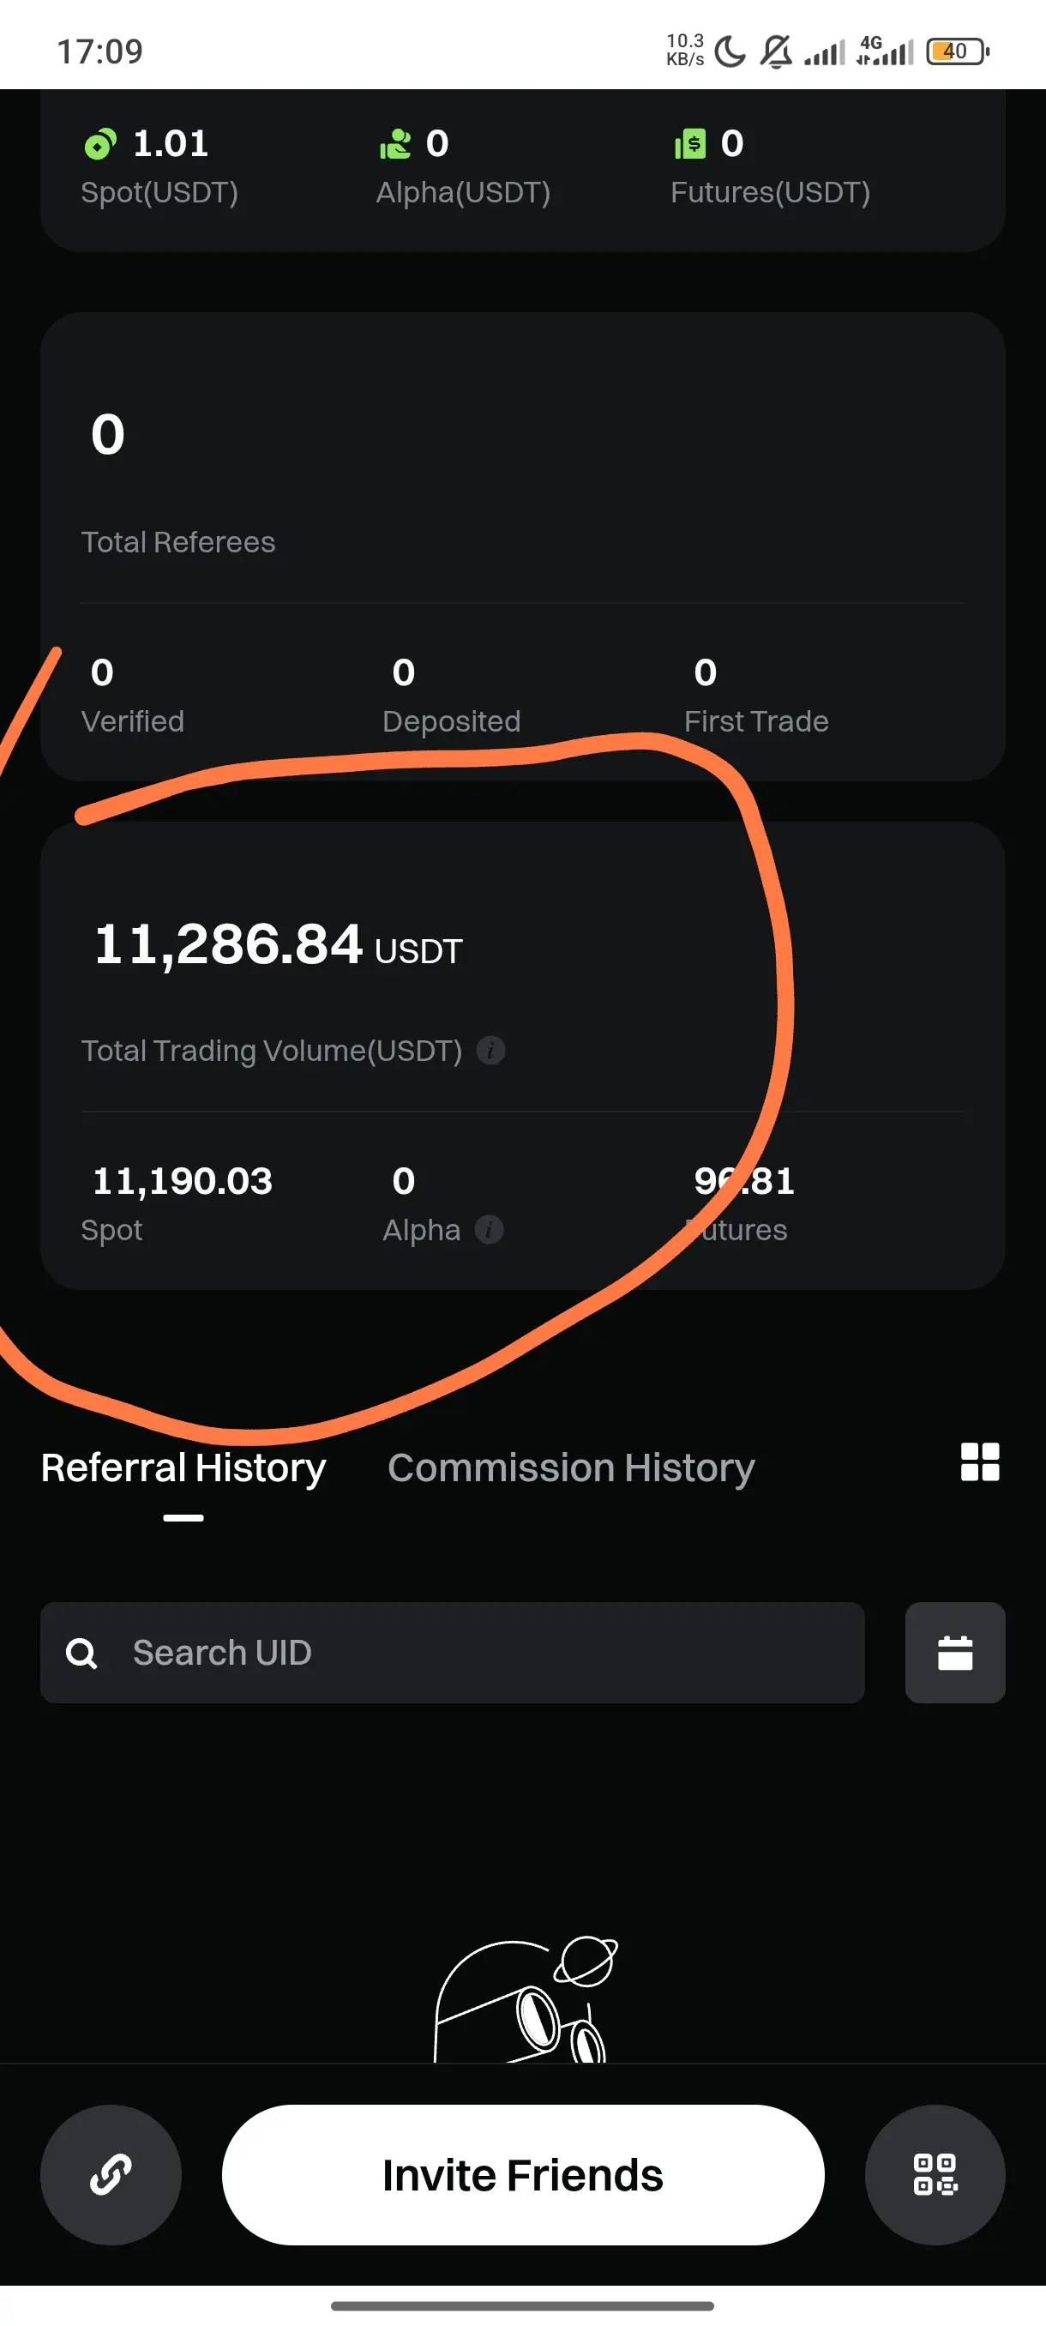Tap info icon beside Total Trading Volume
Image resolution: width=1046 pixels, height=2326 pixels.
click(490, 1050)
